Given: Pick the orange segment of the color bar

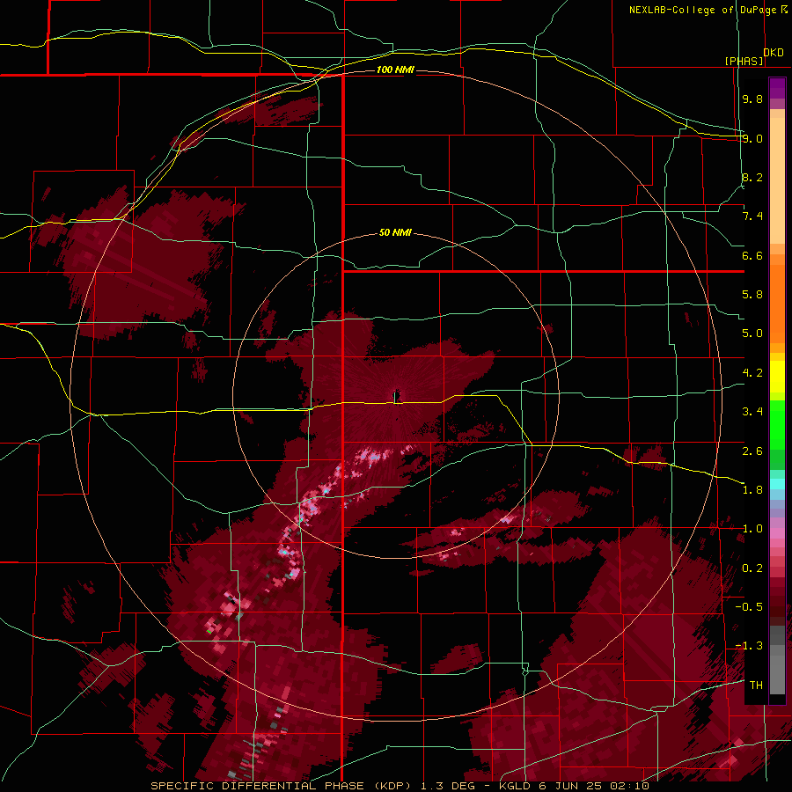Looking at the screenshot, I should (x=777, y=303).
